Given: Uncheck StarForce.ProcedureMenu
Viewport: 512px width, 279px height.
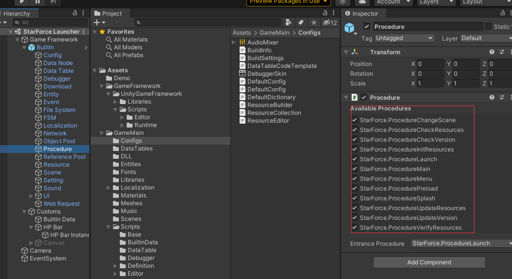Looking at the screenshot, I should tap(355, 178).
